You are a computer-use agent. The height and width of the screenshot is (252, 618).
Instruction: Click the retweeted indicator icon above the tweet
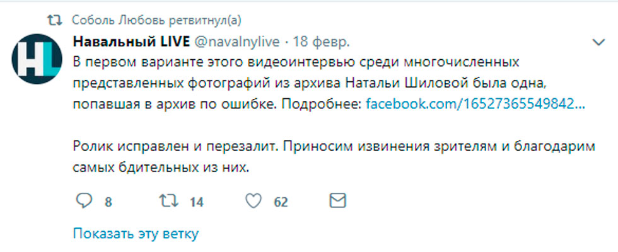pos(55,20)
